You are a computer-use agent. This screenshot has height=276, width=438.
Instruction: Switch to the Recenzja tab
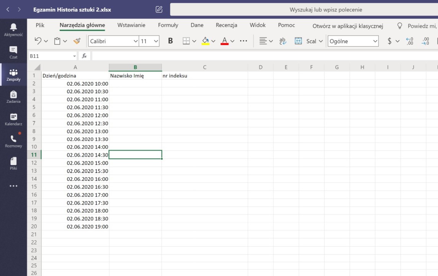pos(227,25)
